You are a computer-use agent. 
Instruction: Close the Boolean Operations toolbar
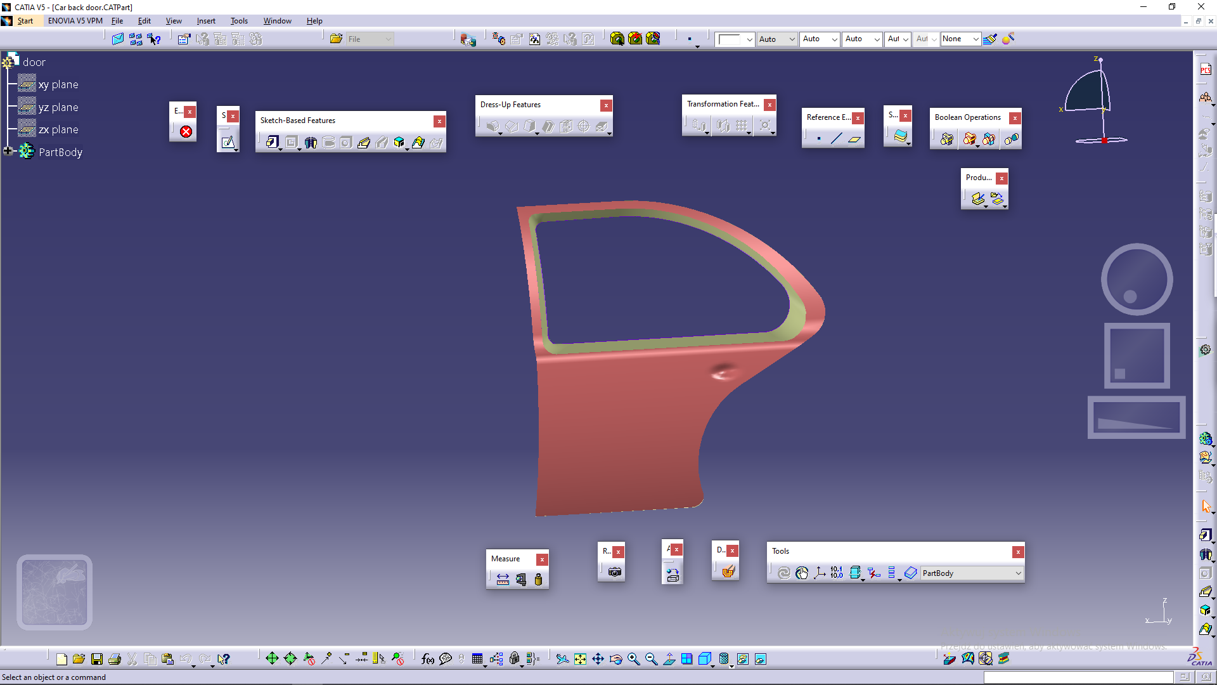coord(1015,118)
